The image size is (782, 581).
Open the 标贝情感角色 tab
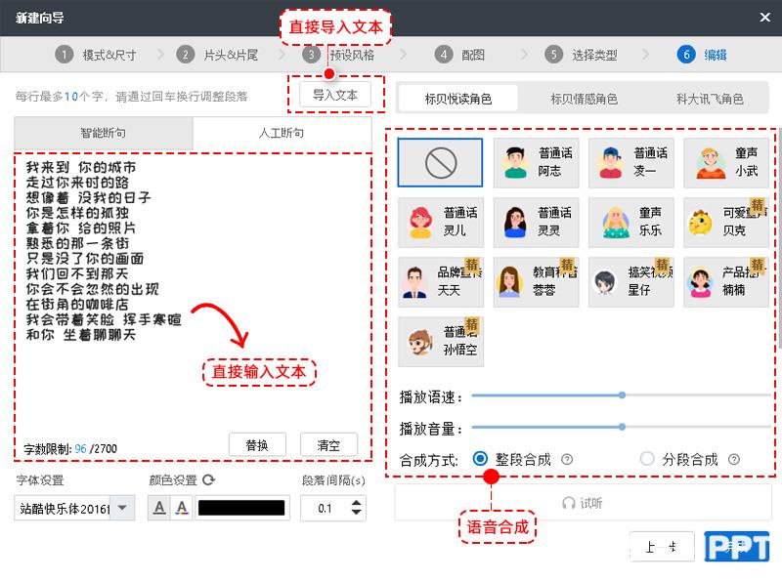[584, 99]
